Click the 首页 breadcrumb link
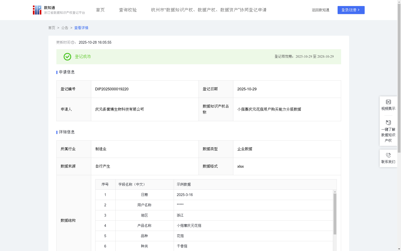Screen dimensions: 401x251 point(52,28)
